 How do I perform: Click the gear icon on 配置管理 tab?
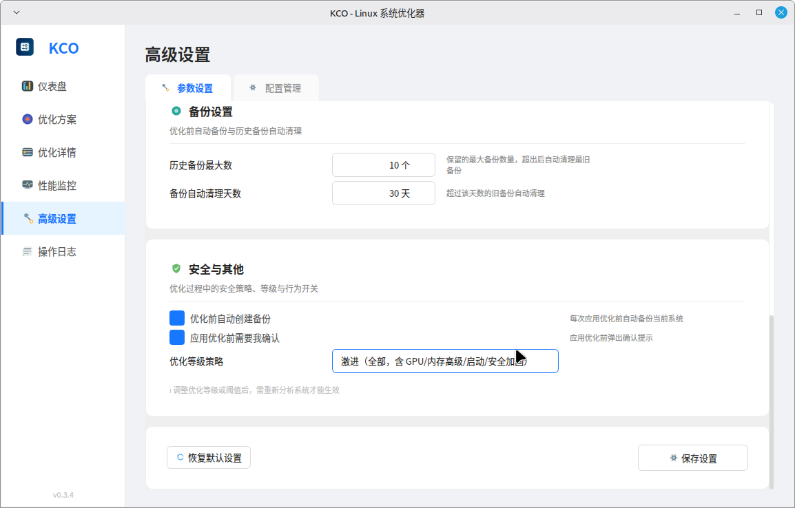pos(253,87)
